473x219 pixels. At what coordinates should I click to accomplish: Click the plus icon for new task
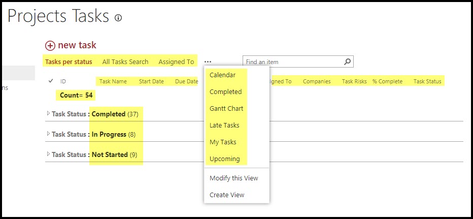50,45
